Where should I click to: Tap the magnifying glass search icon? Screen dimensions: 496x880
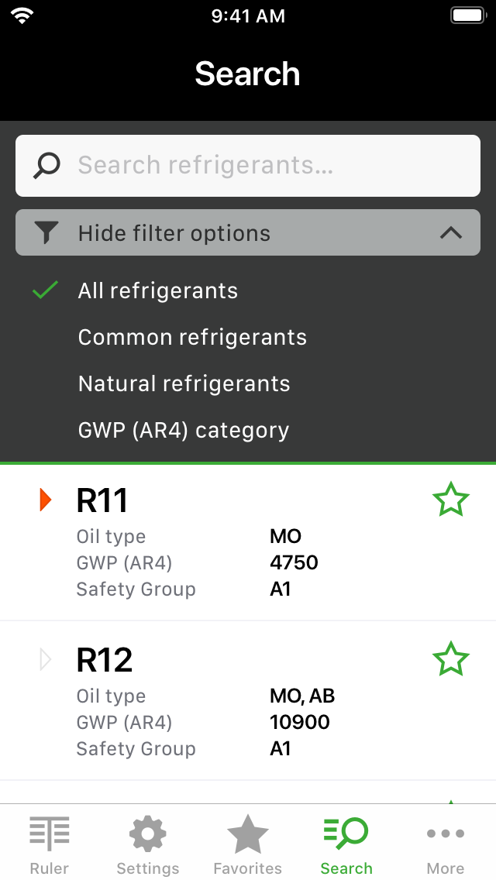(46, 166)
